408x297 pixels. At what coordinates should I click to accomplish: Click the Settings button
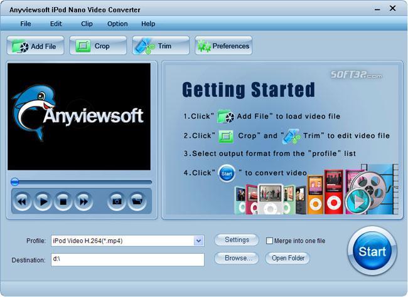point(237,240)
